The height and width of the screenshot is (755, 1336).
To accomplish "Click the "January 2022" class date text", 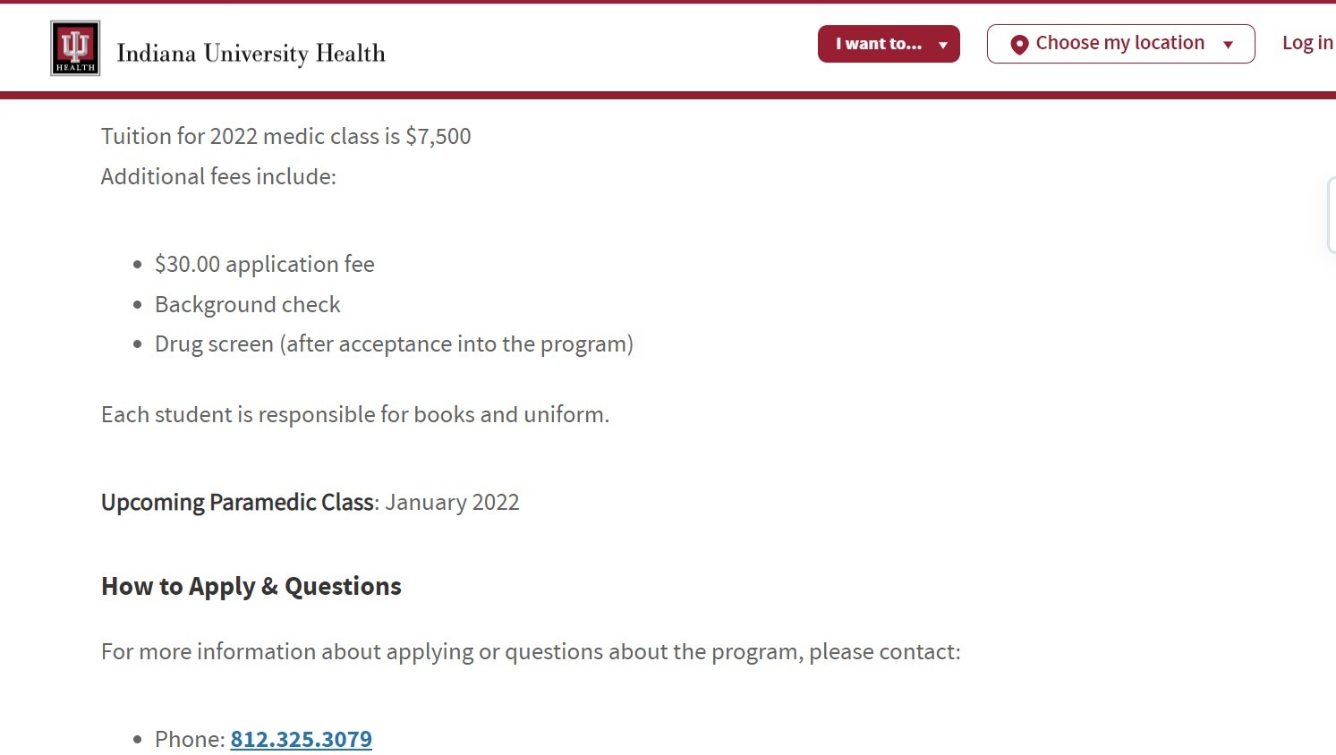I will point(452,503).
